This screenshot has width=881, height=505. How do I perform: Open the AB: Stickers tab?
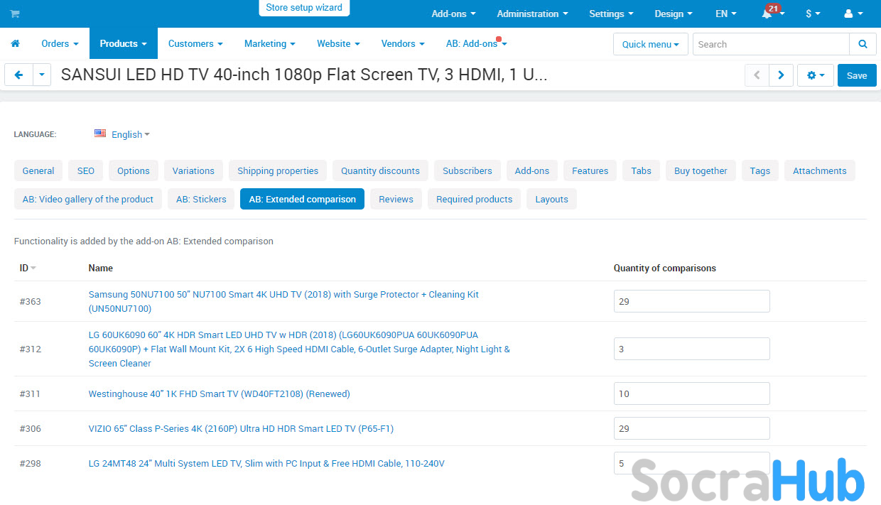pos(201,199)
